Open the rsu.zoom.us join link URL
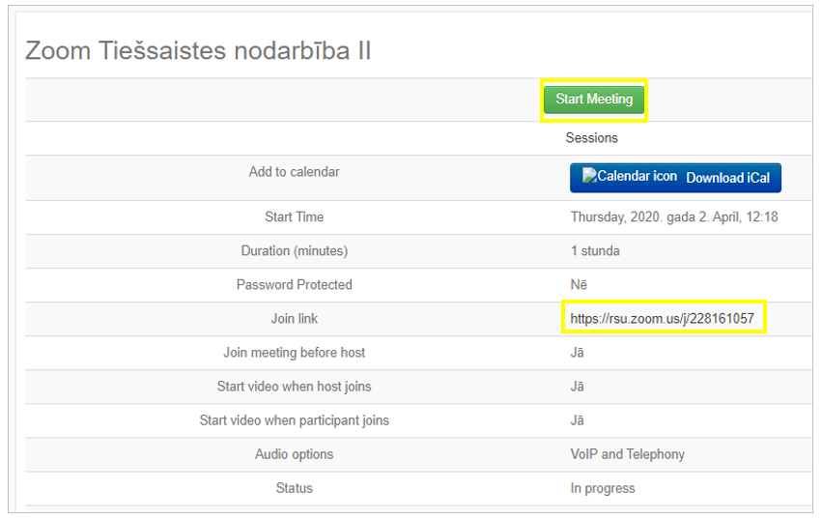The height and width of the screenshot is (519, 822). coord(662,318)
